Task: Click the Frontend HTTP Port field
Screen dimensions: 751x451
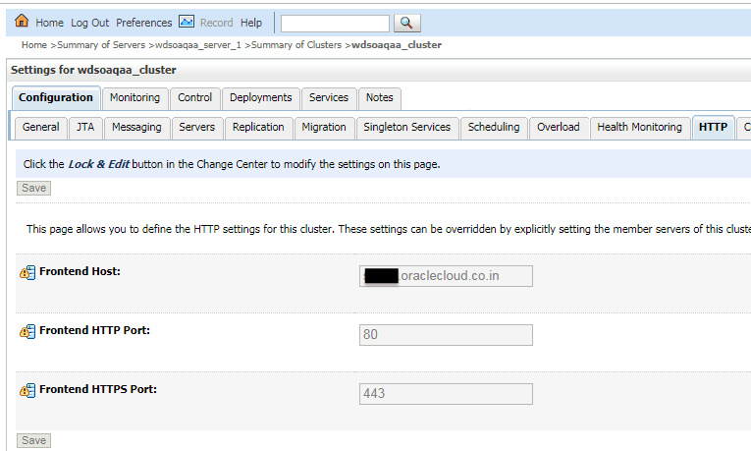Action: 446,335
